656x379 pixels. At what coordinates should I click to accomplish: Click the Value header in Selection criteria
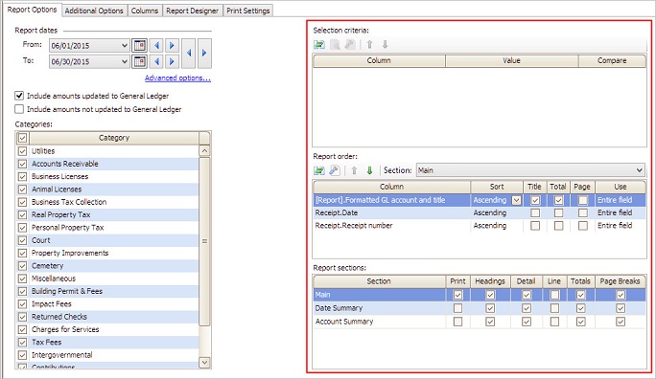click(x=512, y=61)
